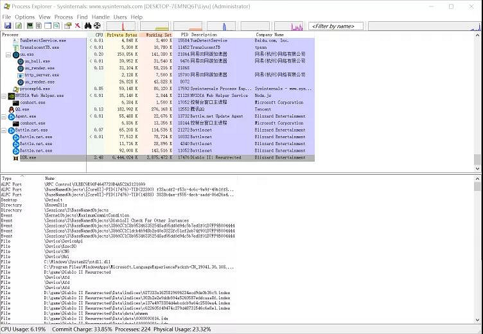483x334 pixels.
Task: Click the Show Process Tree icon
Action: pos(39,26)
